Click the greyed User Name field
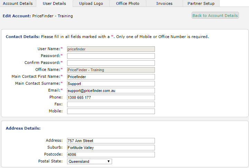 click(111, 49)
